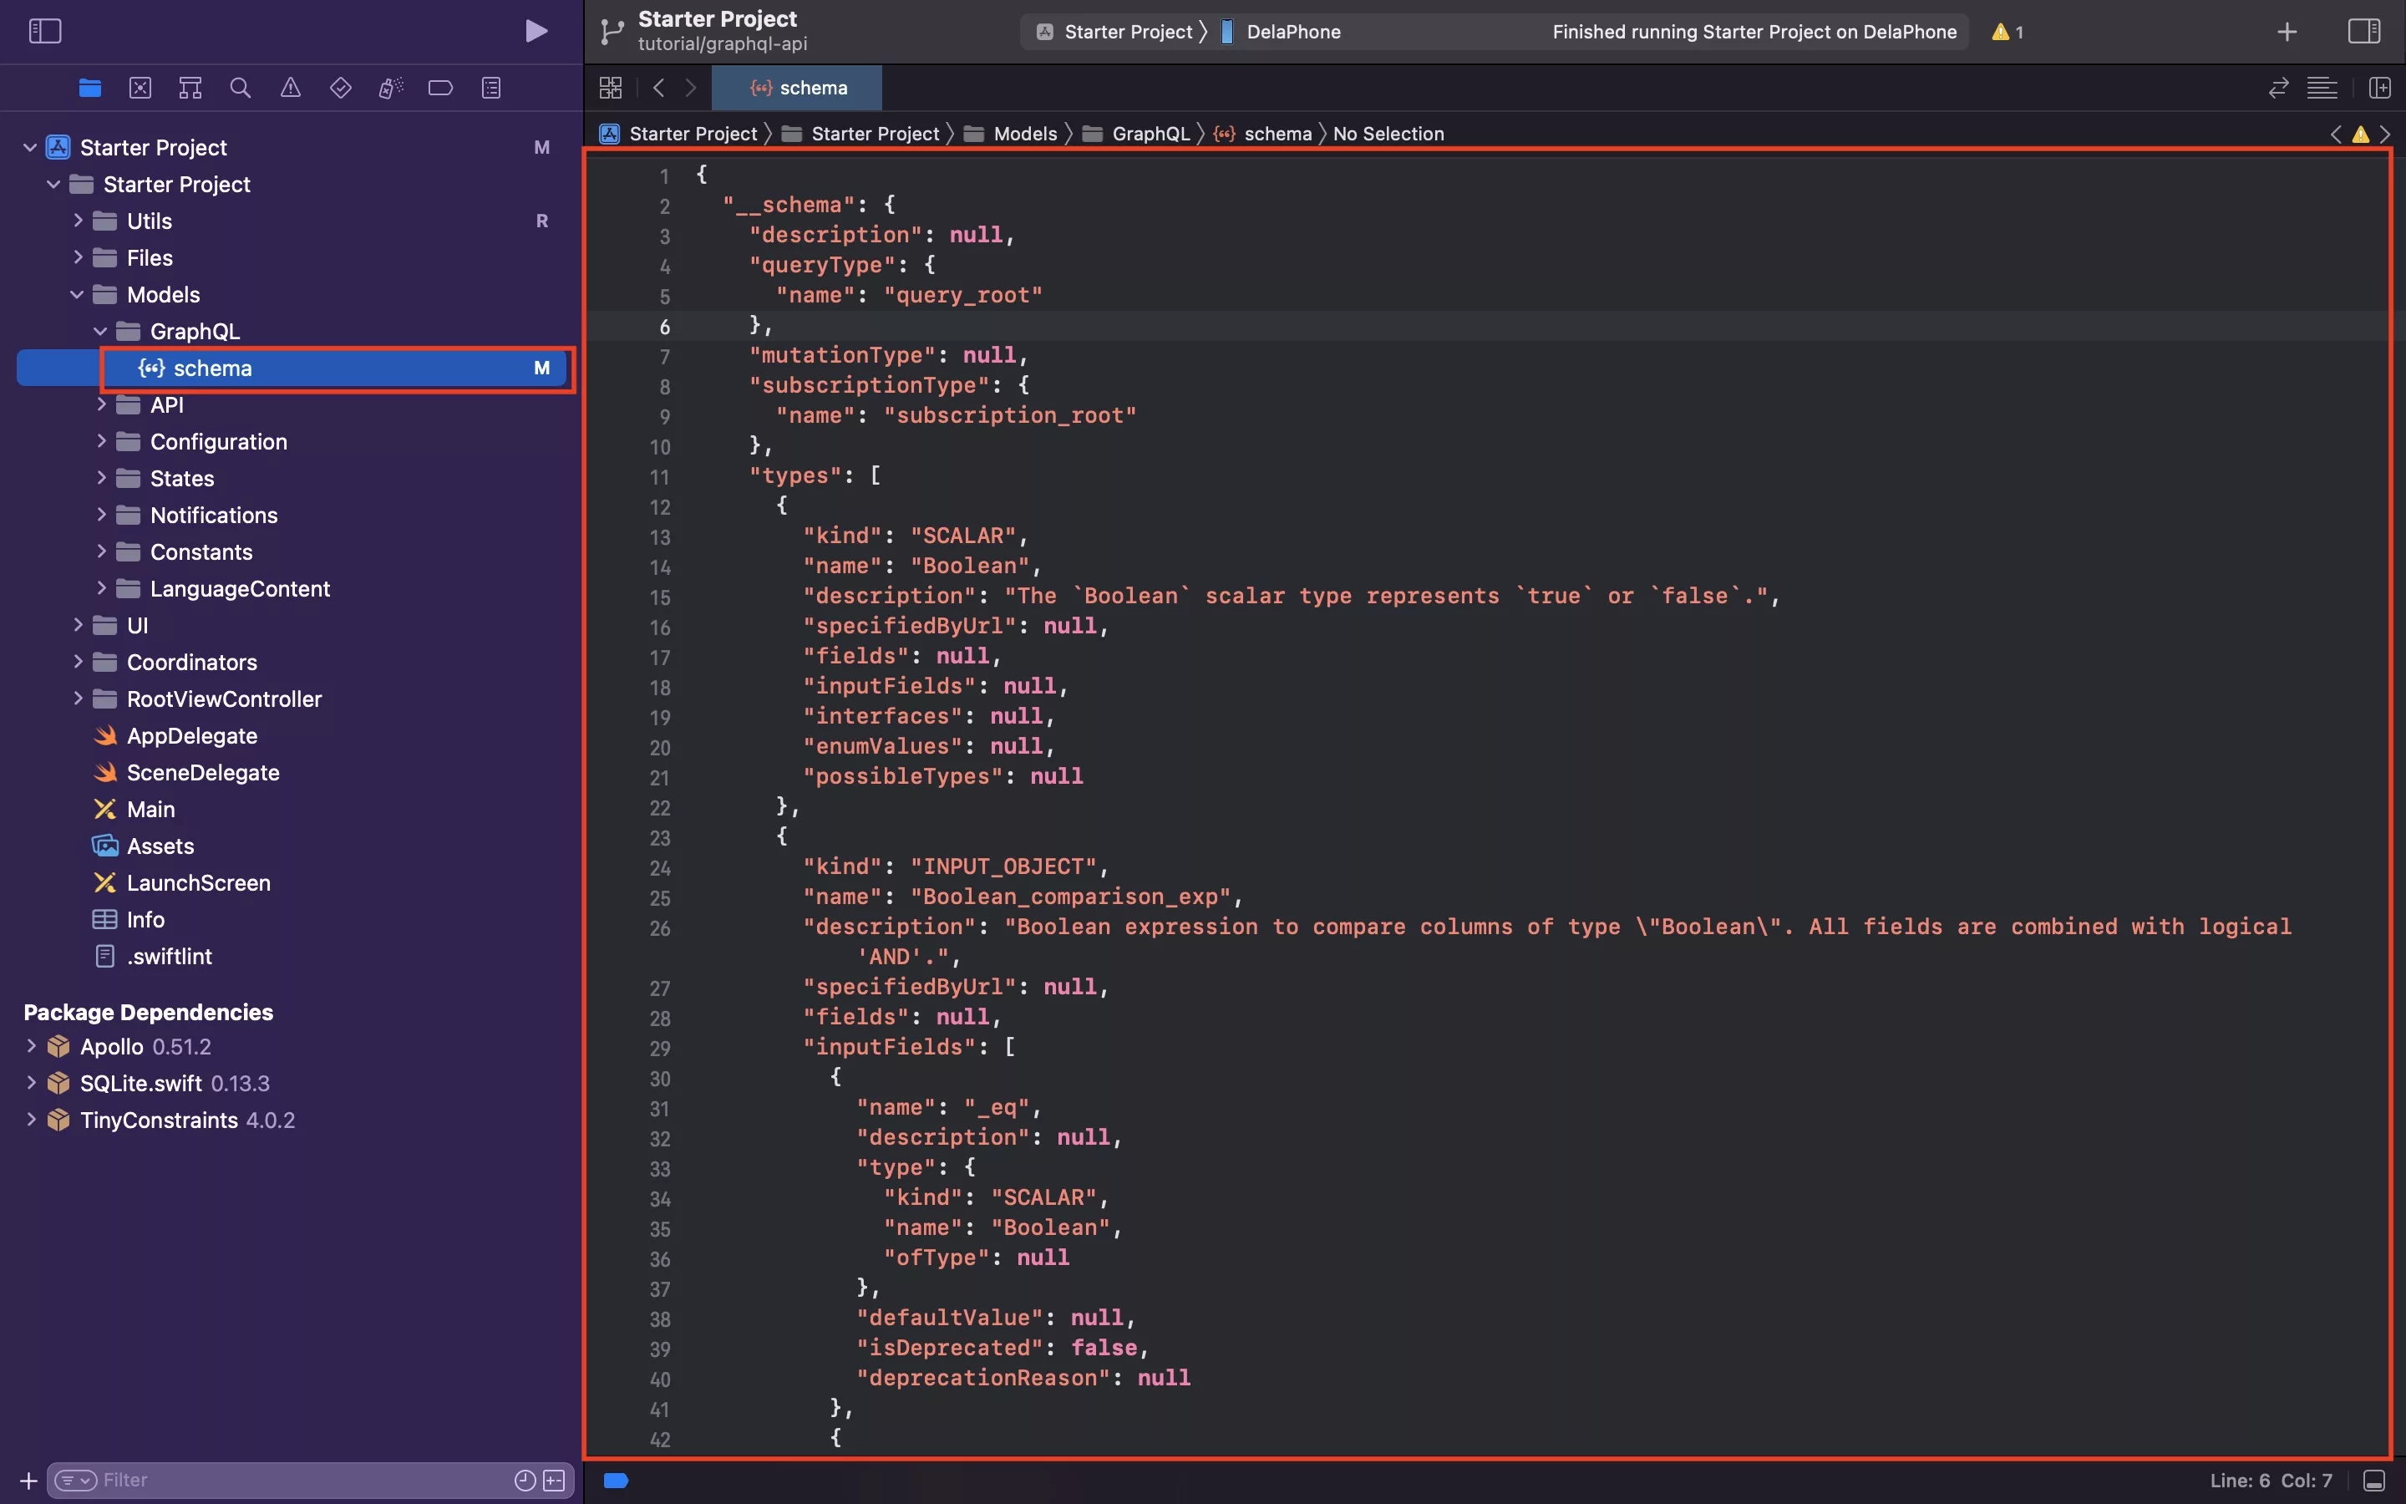Expand the Utils folder
The image size is (2406, 1504).
click(78, 221)
